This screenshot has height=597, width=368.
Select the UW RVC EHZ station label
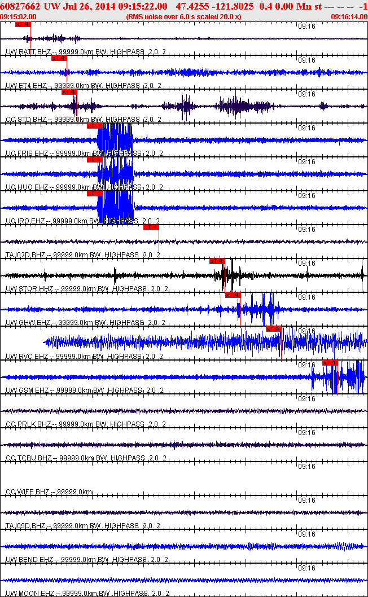tap(27, 357)
